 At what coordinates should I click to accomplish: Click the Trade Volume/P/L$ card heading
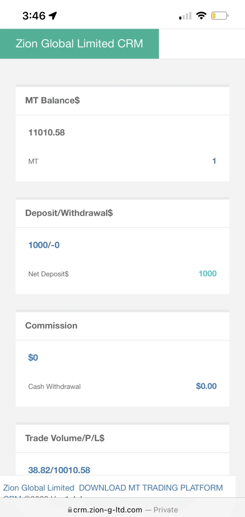coord(65,438)
